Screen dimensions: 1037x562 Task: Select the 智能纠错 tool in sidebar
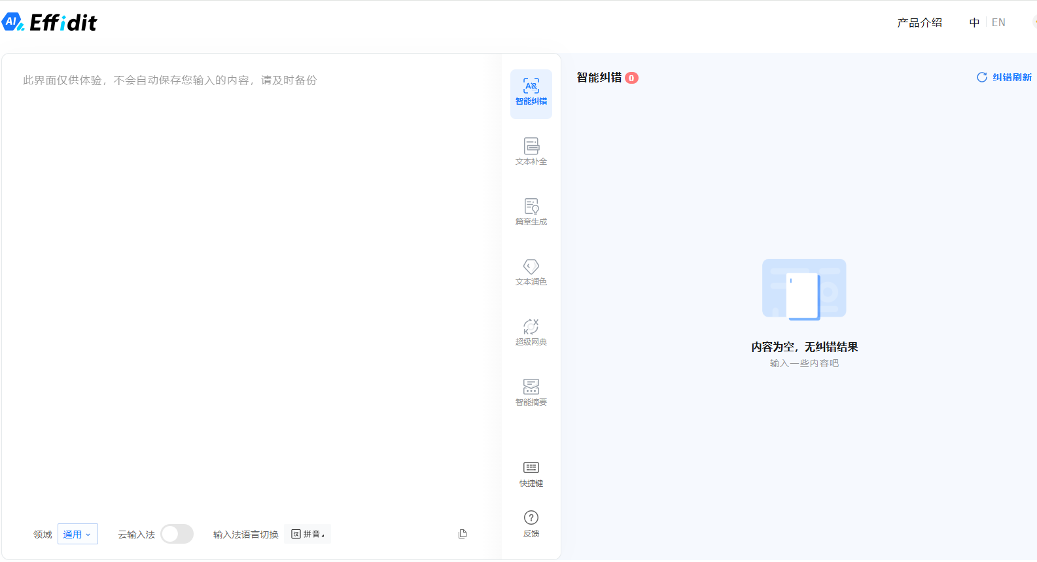[x=531, y=93]
